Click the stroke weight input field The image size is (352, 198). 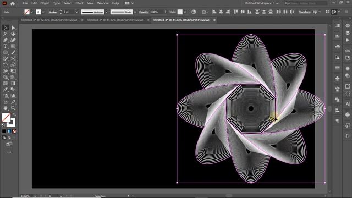pos(69,12)
